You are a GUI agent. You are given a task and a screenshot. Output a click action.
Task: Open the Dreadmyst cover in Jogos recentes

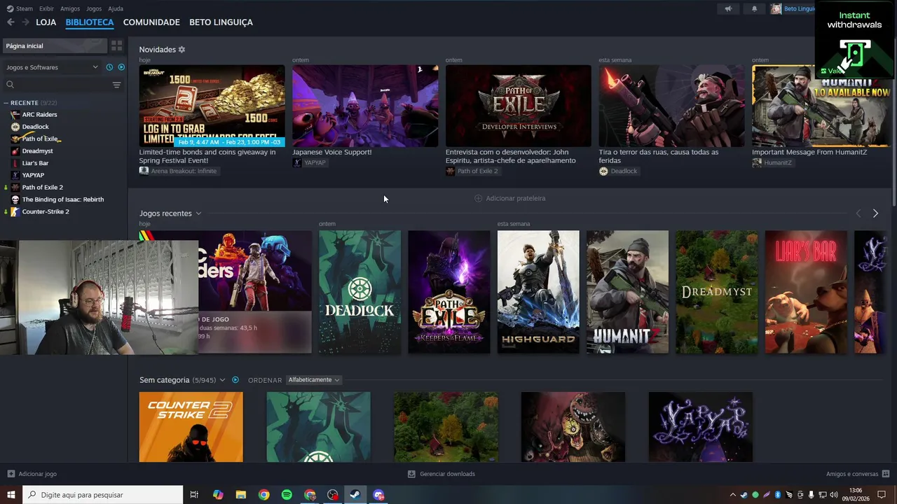click(716, 292)
